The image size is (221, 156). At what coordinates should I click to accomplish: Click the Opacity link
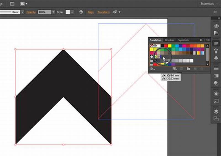31,12
